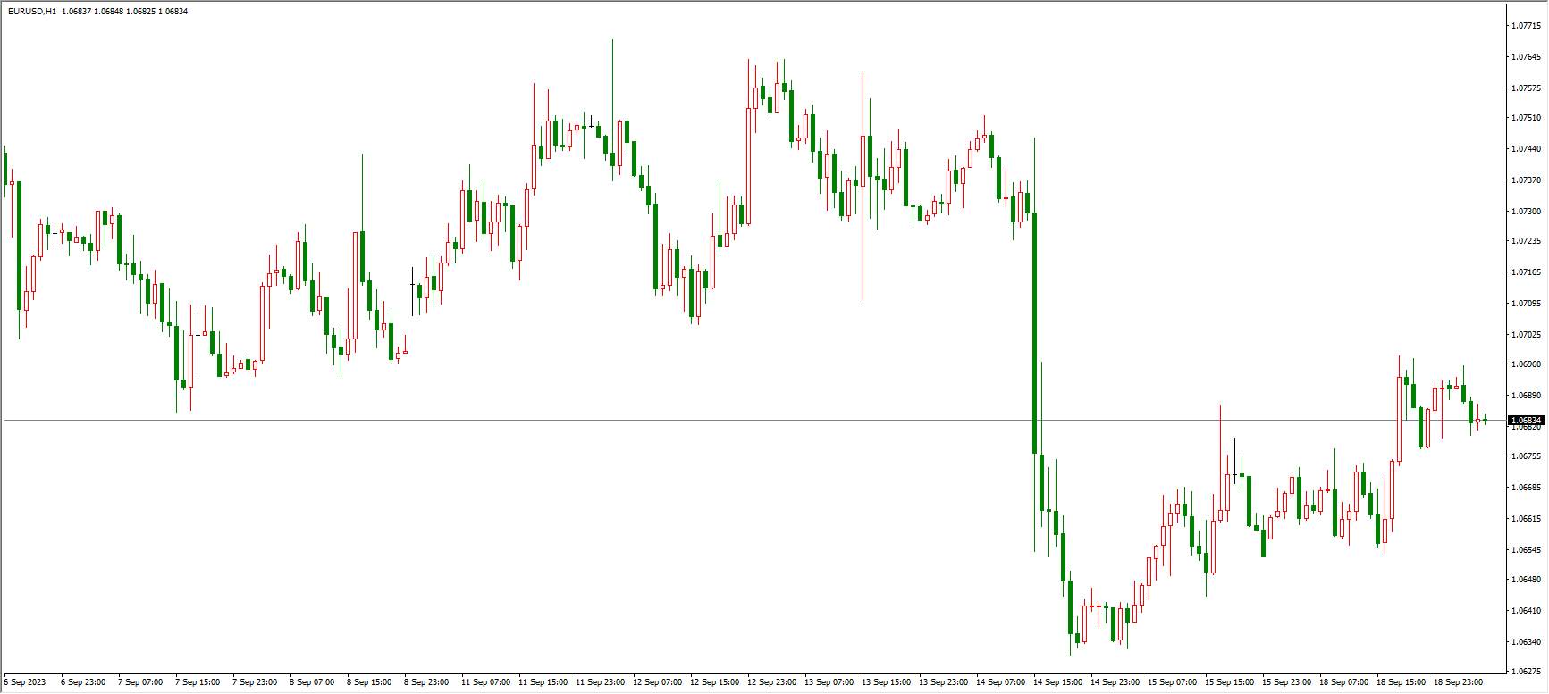Viewport: 1549px width, 694px height.
Task: Click the 1.06755 price axis value
Action: click(x=1525, y=456)
